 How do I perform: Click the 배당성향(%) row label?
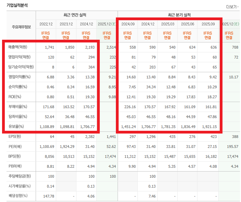pyautogui.click(x=17, y=196)
